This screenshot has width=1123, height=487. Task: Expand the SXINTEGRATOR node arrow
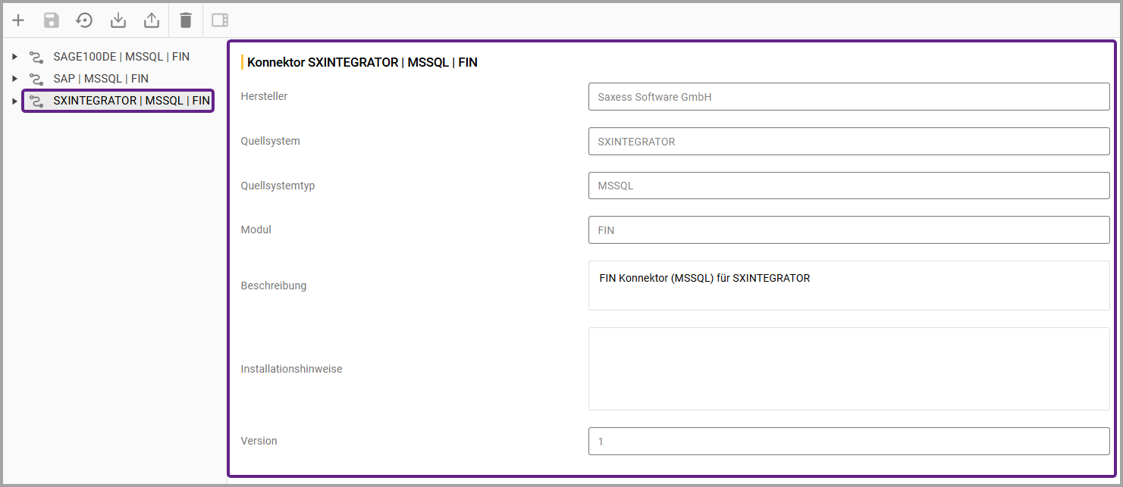(x=14, y=101)
